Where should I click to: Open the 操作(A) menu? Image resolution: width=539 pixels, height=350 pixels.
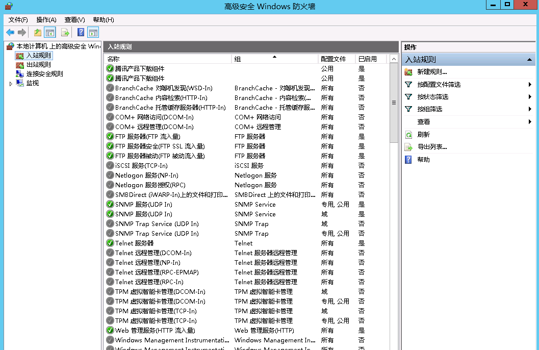pyautogui.click(x=46, y=20)
